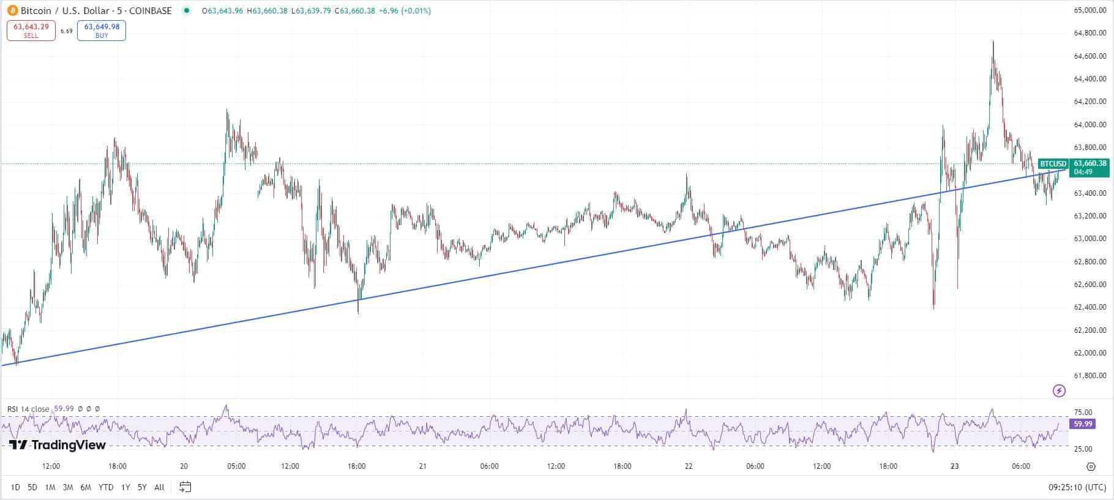
Task: Click the L63,639.79 low price value
Action: pos(311,11)
